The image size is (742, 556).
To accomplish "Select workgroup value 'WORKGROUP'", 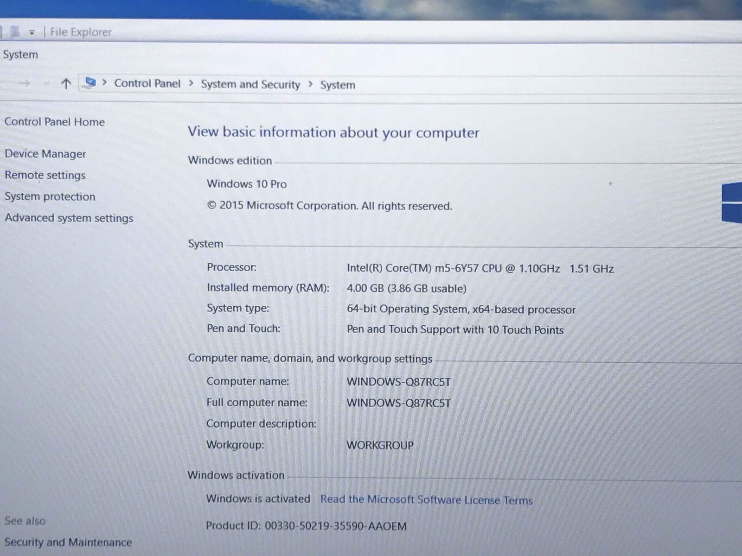I will click(x=380, y=445).
